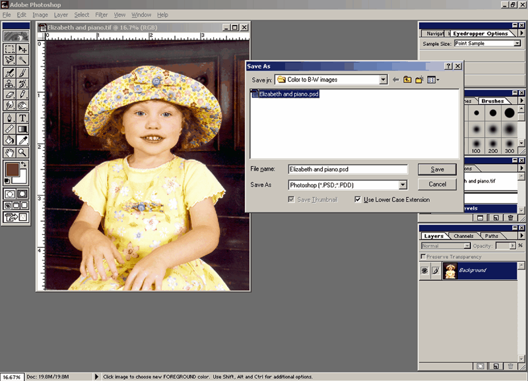Open the Filter menu
The height and width of the screenshot is (381, 528).
point(101,15)
